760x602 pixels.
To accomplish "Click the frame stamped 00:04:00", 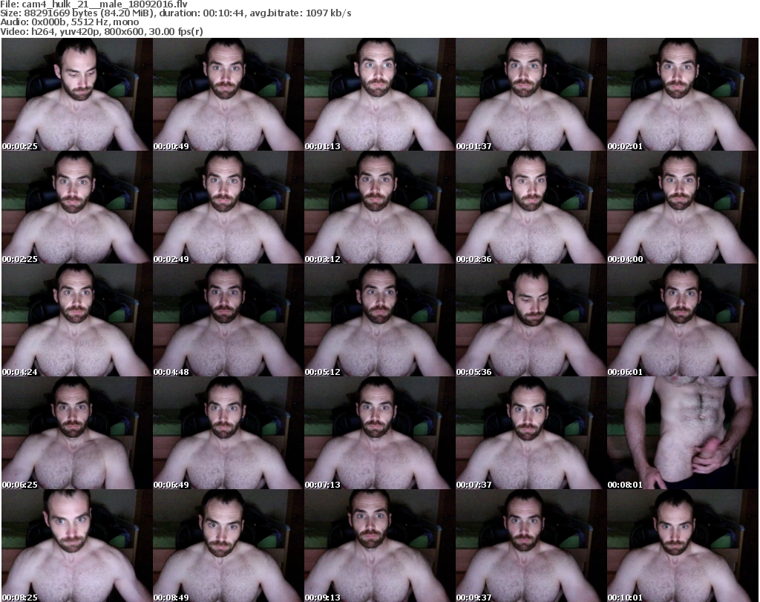I will click(683, 207).
